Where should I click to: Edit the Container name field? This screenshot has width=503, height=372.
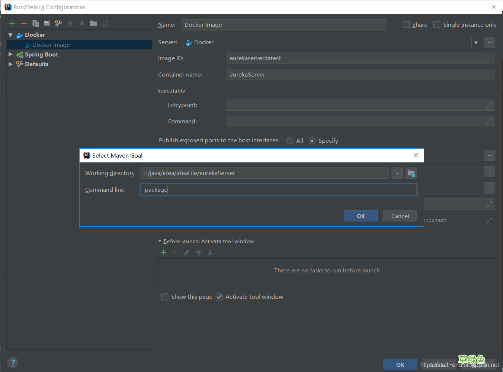[361, 75]
